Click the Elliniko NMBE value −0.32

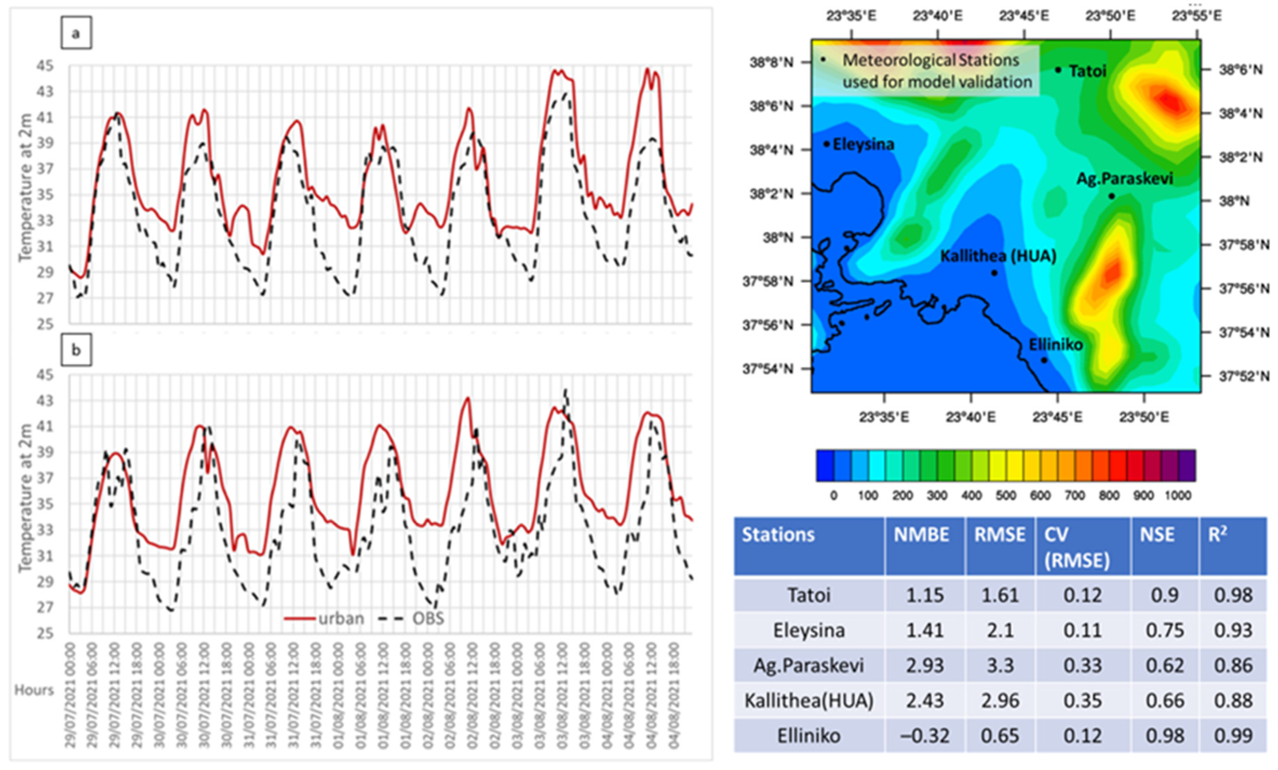point(925,735)
